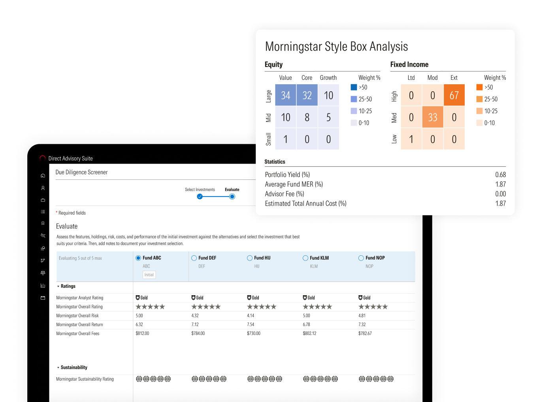Click the Gold medalist shield for Fund HIJ
539x402 pixels.
(249, 298)
